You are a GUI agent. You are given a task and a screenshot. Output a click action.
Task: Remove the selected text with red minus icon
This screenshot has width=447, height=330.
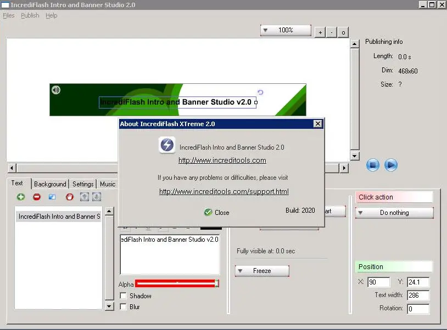[x=37, y=197]
